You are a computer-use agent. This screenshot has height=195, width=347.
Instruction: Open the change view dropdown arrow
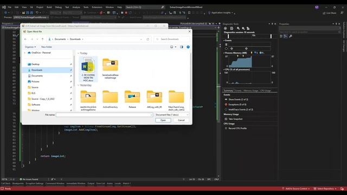point(176,47)
